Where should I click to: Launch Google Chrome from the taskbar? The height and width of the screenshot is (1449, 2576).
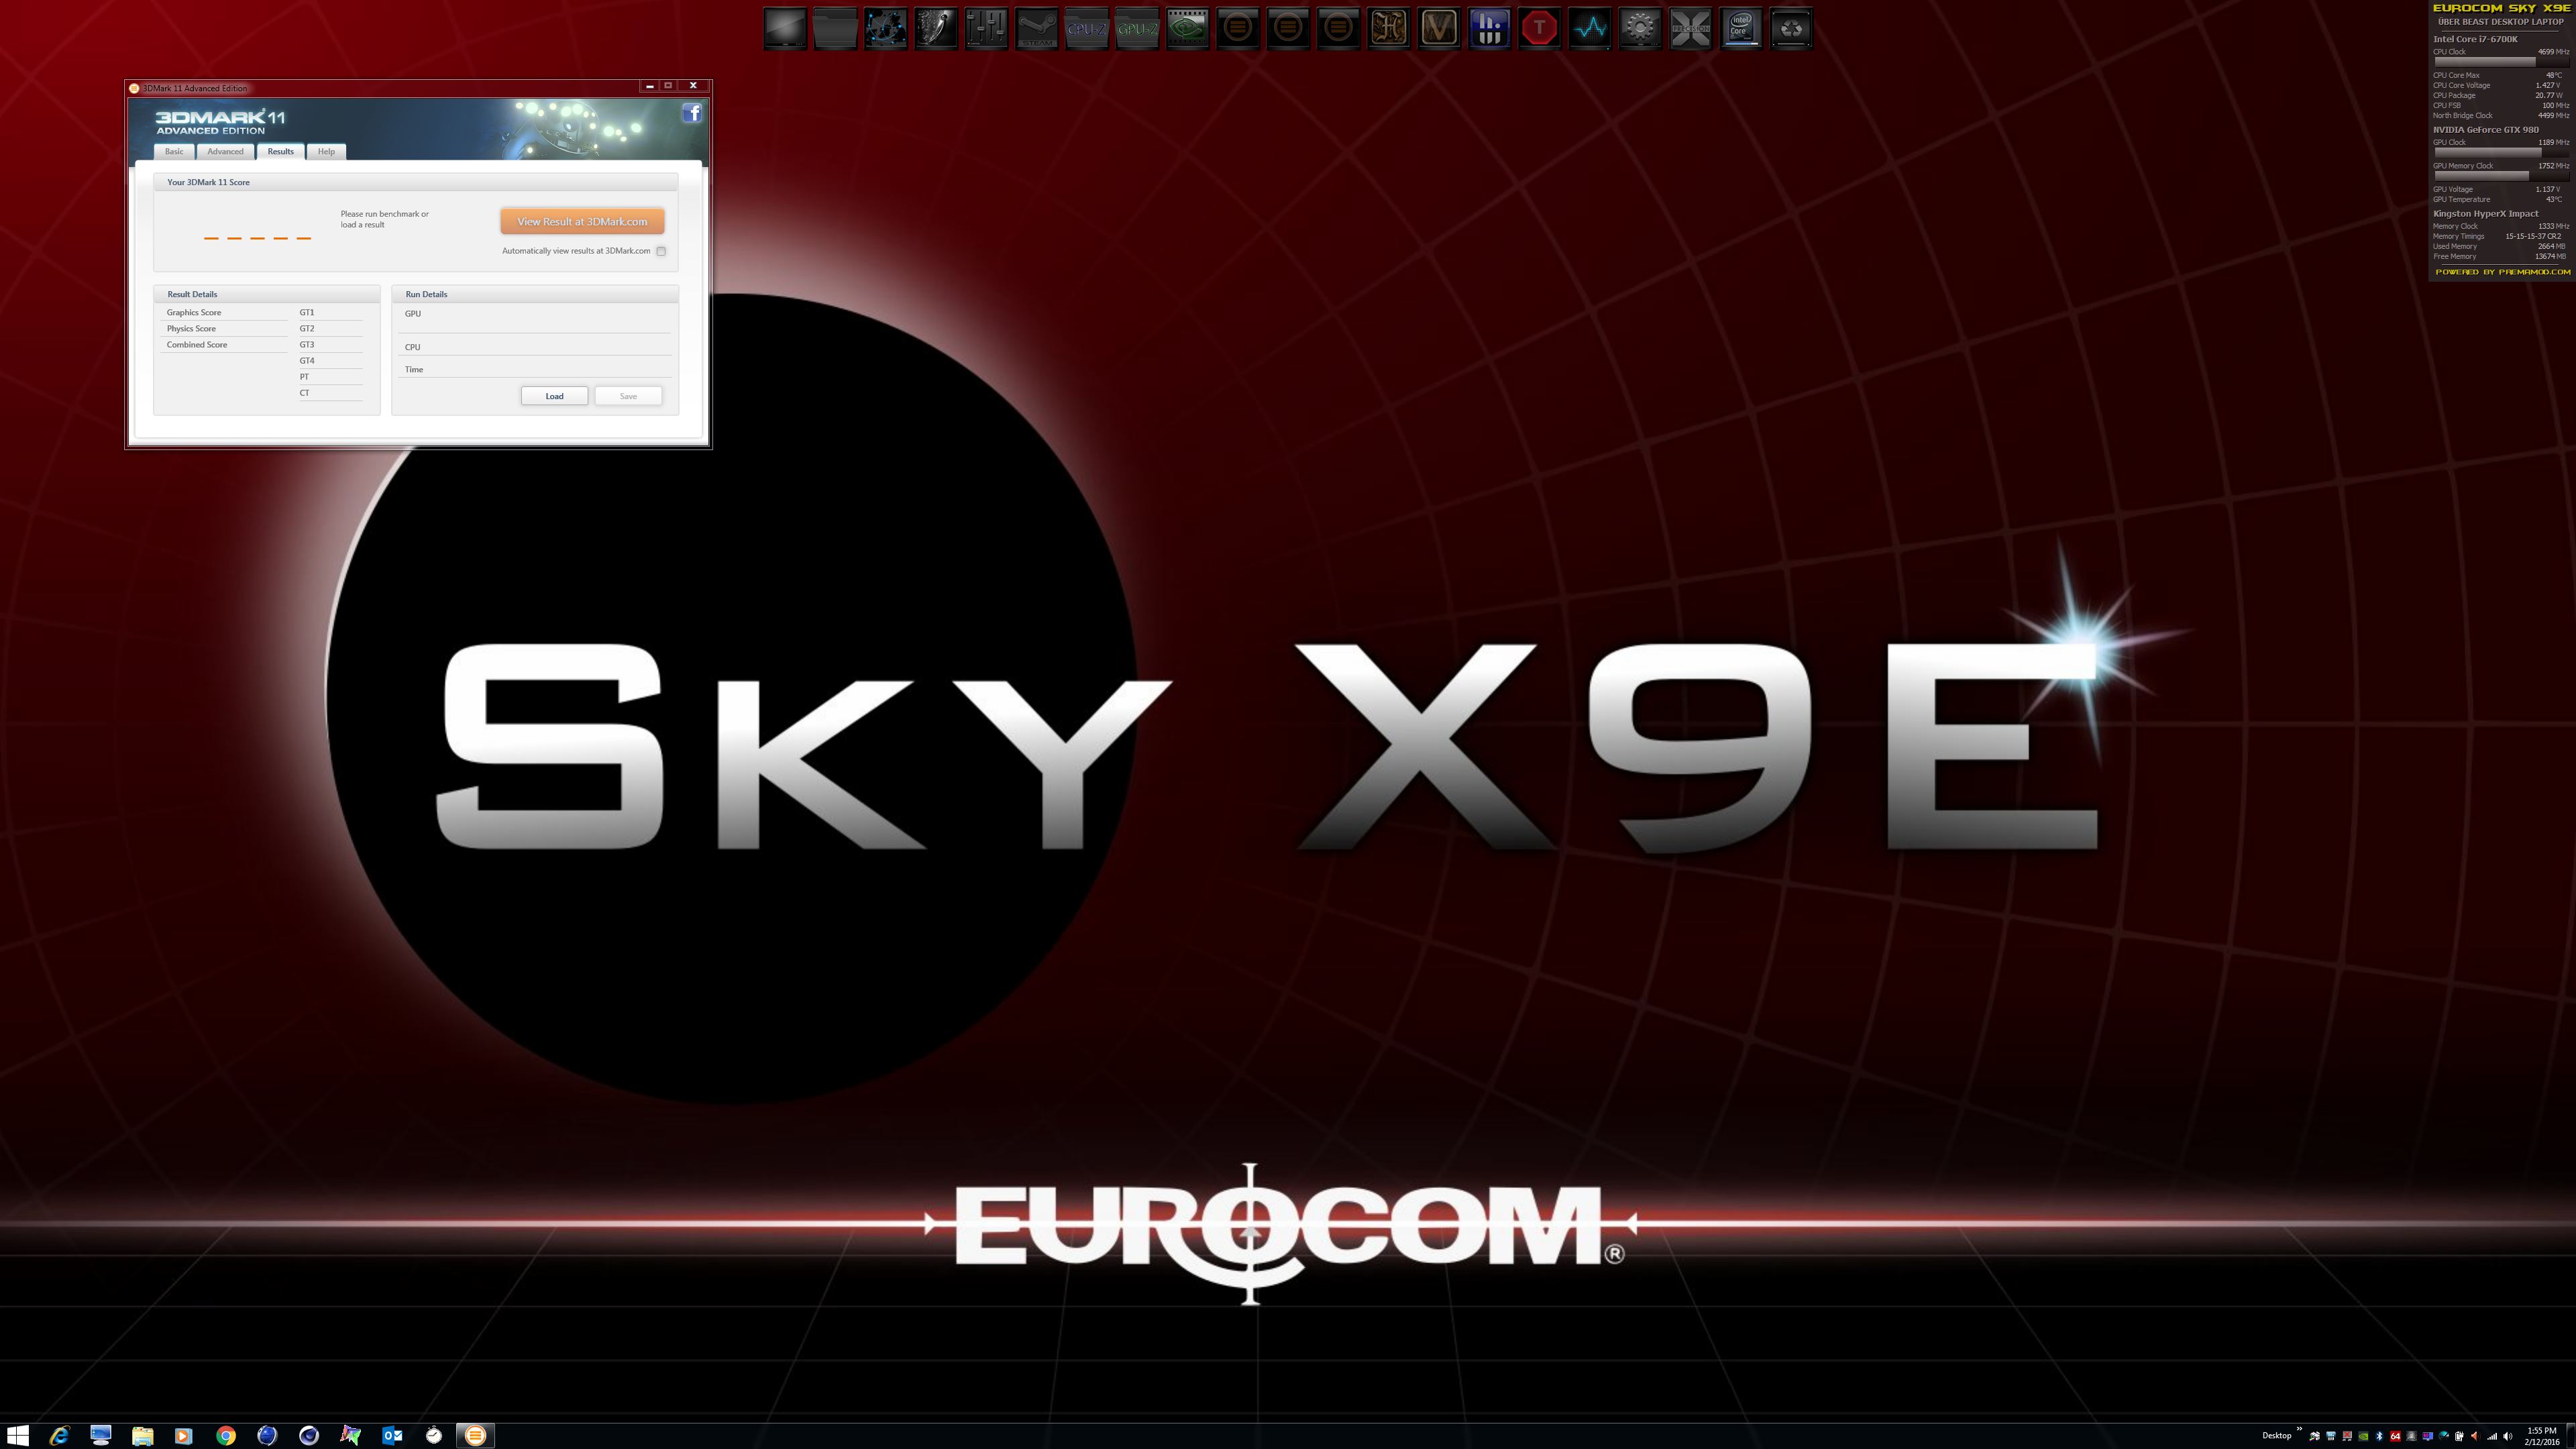[226, 1436]
